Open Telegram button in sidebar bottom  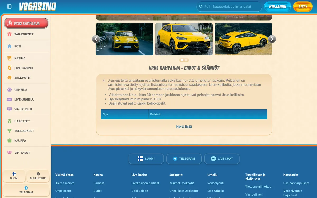[x=26, y=190]
